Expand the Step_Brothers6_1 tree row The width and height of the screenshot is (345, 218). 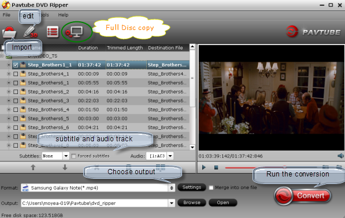9,83
